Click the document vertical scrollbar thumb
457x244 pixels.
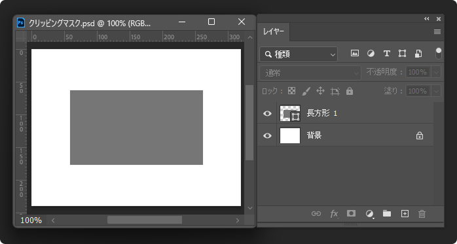coord(249,122)
